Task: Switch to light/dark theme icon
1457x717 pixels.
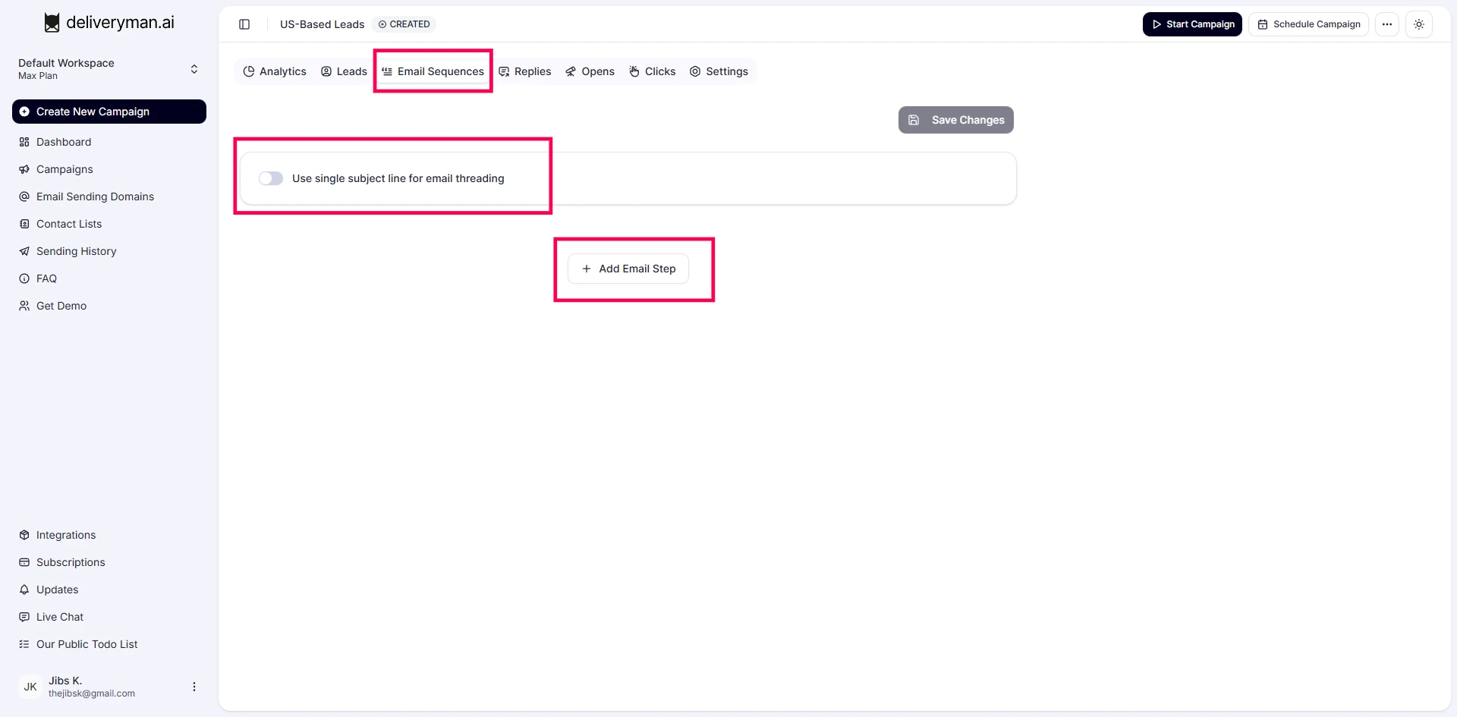Action: tap(1418, 24)
